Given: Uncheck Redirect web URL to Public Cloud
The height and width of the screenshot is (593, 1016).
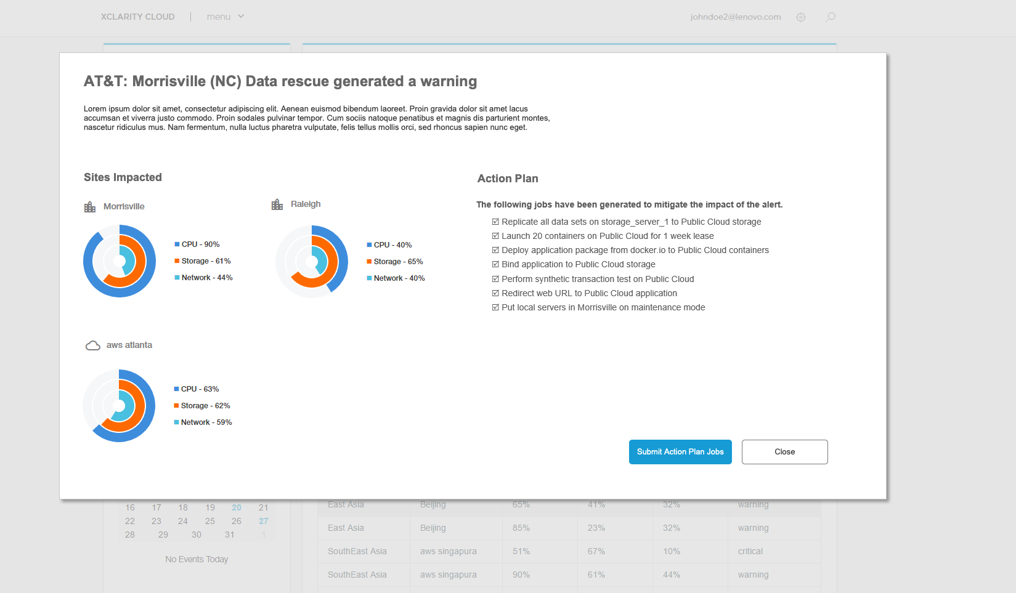Looking at the screenshot, I should [x=495, y=293].
